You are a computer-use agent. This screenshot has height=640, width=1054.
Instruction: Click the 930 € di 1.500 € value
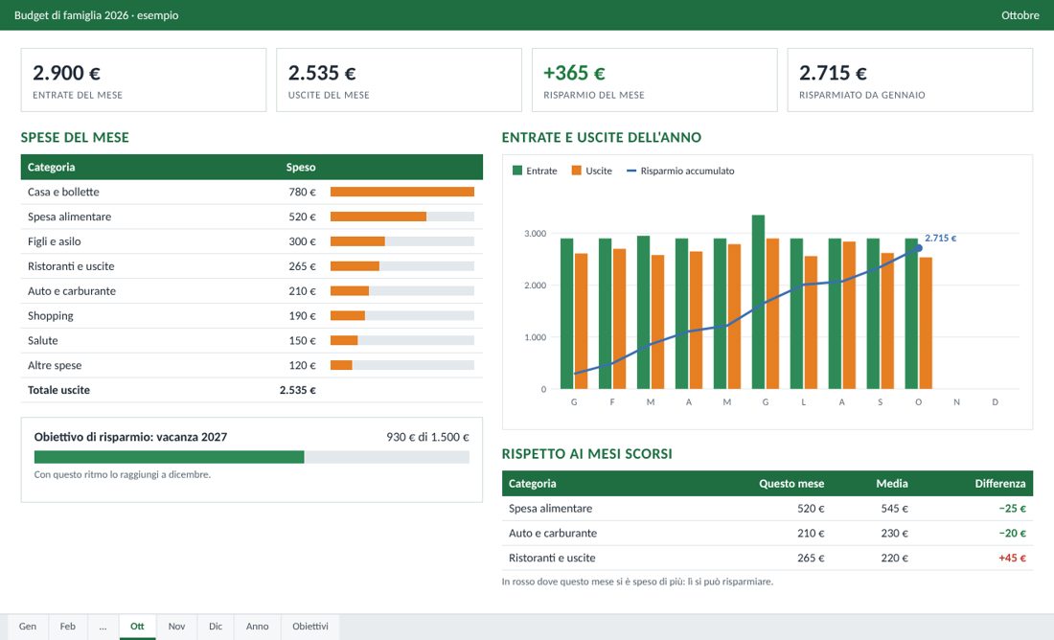click(427, 437)
